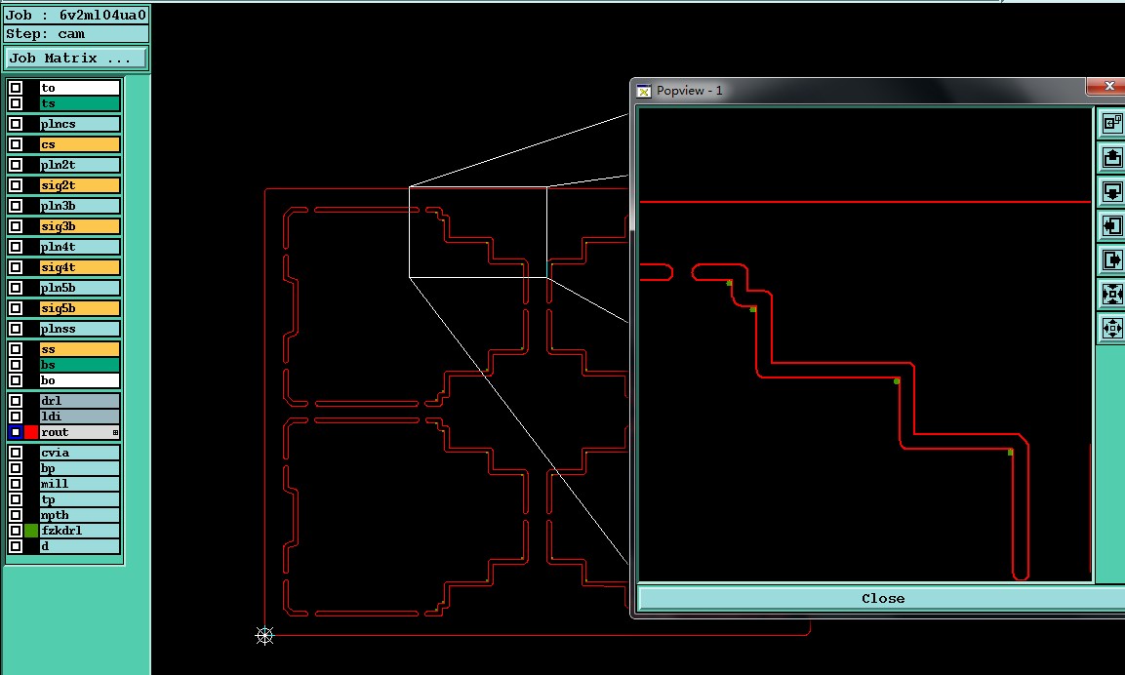Viewport: 1125px width, 675px height.
Task: Select the tp layer name
Action: click(80, 499)
